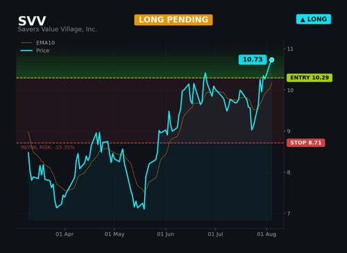This screenshot has height=253, width=347.
Task: Click the cyan LONG direction badge
Action: [314, 19]
